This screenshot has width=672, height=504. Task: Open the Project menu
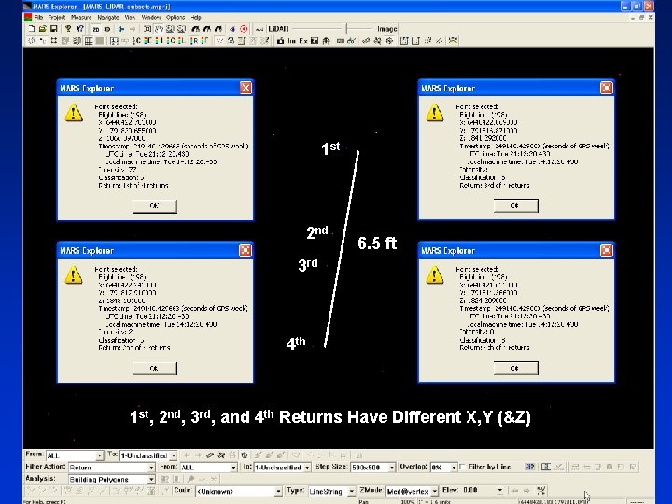click(57, 18)
